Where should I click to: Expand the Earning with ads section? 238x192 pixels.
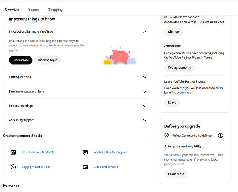coord(145,77)
